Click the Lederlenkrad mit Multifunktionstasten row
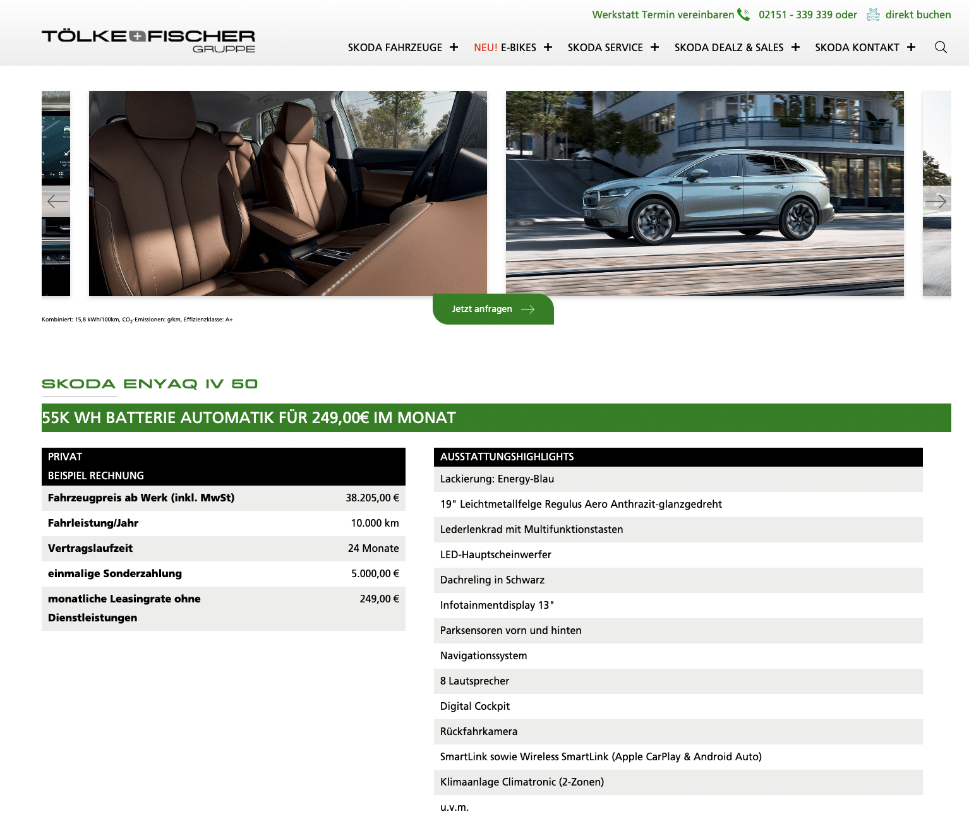Viewport: 969px width, 831px height. 678,530
